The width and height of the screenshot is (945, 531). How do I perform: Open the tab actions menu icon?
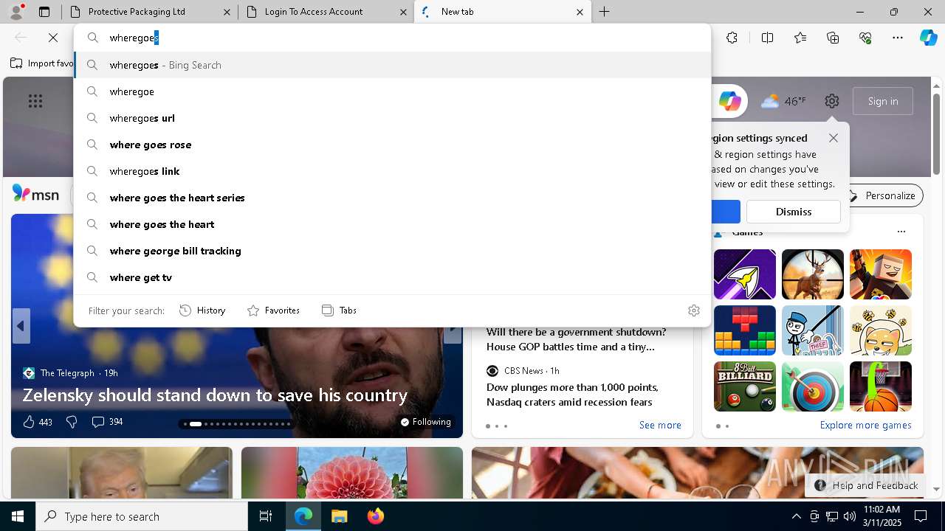(x=44, y=12)
